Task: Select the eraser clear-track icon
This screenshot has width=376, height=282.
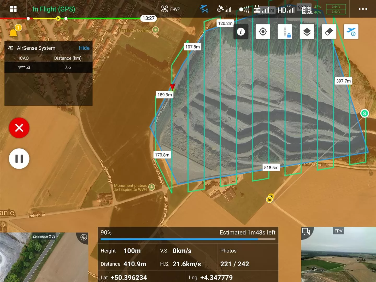Action: pyautogui.click(x=329, y=32)
